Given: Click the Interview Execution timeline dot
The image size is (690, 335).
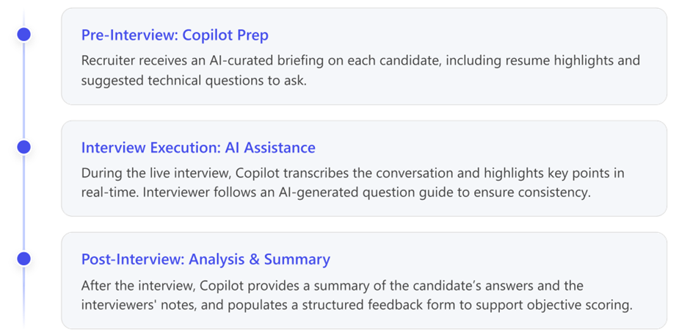Looking at the screenshot, I should pos(23,147).
